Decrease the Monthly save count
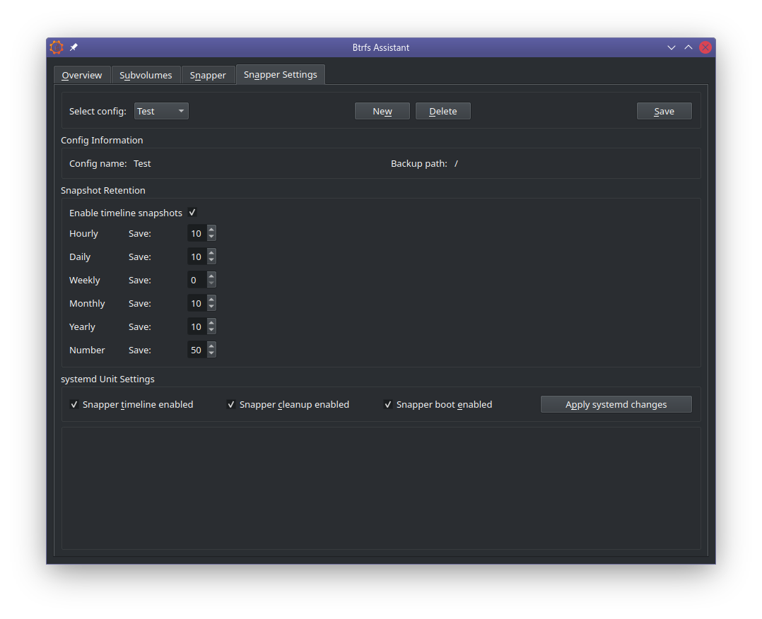 tap(211, 307)
